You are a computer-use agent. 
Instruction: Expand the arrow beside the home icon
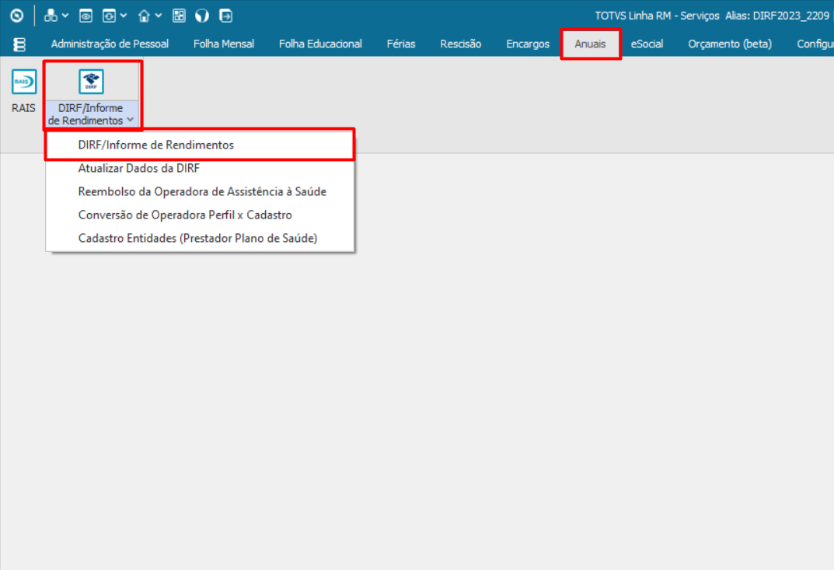click(x=159, y=16)
